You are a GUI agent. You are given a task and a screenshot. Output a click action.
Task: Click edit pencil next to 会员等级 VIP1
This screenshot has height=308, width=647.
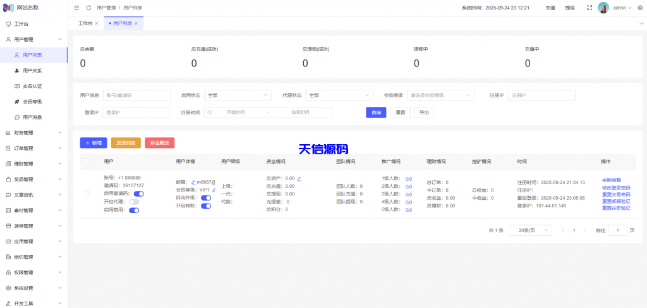(214, 190)
